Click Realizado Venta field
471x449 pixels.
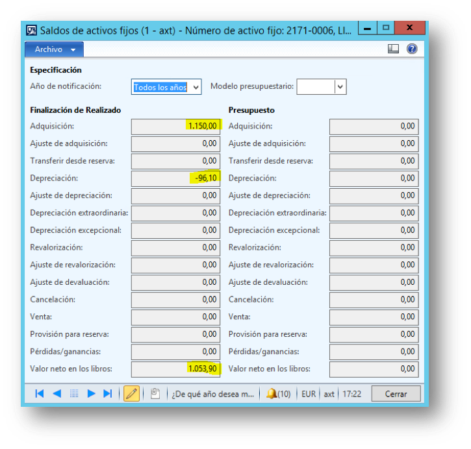pyautogui.click(x=175, y=317)
